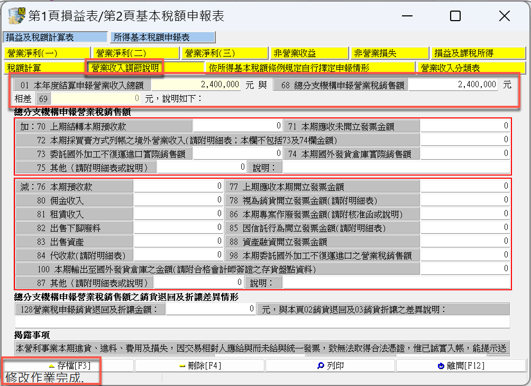Select the 74 本期國外發貨倉庫實際銷售額 field
Viewport: 531px width, 386px height.
[x=465, y=154]
